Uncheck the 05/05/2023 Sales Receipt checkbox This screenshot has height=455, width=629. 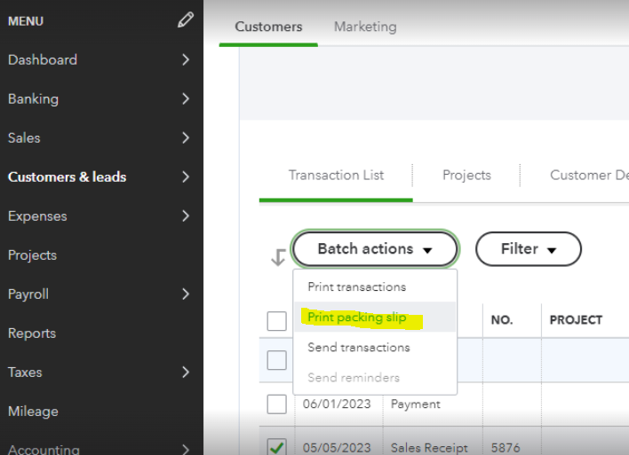[x=277, y=447]
